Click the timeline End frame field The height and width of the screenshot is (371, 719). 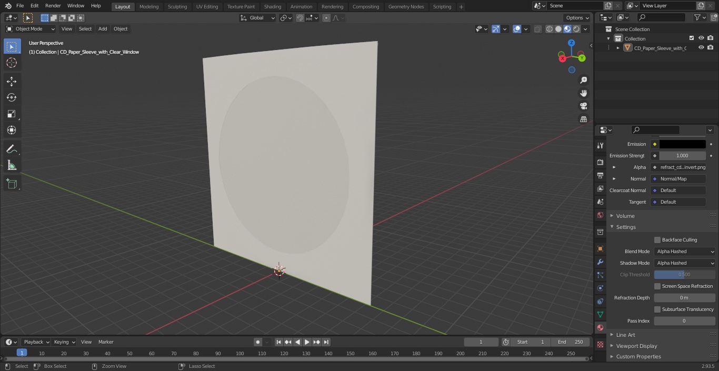tap(571, 342)
